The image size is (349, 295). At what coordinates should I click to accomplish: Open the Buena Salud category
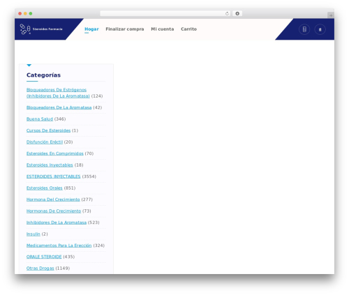point(40,119)
